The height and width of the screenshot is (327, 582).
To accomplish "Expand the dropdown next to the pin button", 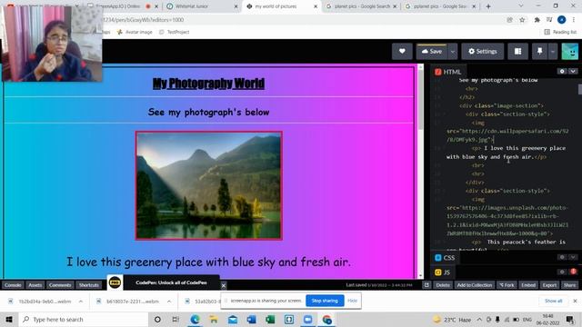I will click(553, 51).
